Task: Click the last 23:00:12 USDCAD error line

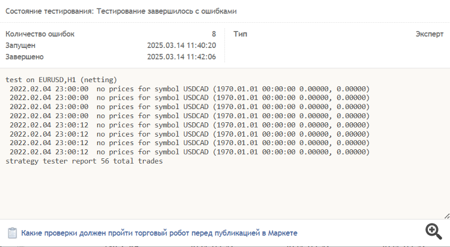Action: 190,152
